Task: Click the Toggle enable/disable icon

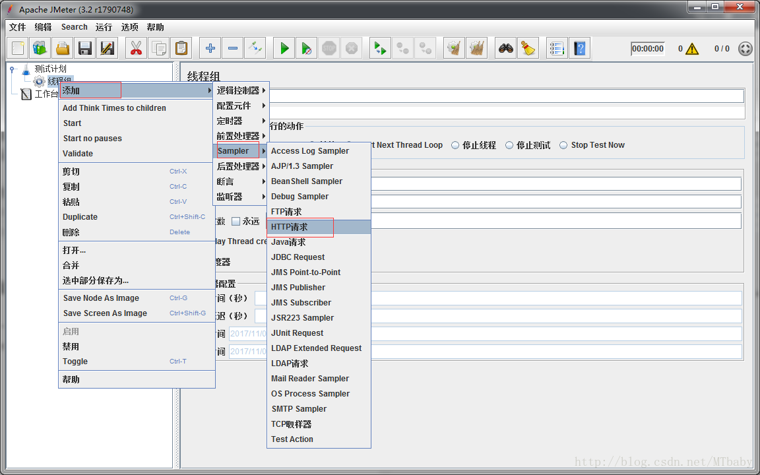Action: [255, 48]
